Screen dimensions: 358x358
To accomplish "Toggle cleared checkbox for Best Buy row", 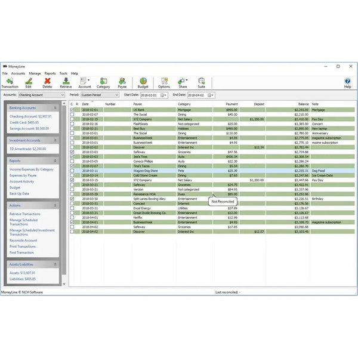I will [x=72, y=128].
